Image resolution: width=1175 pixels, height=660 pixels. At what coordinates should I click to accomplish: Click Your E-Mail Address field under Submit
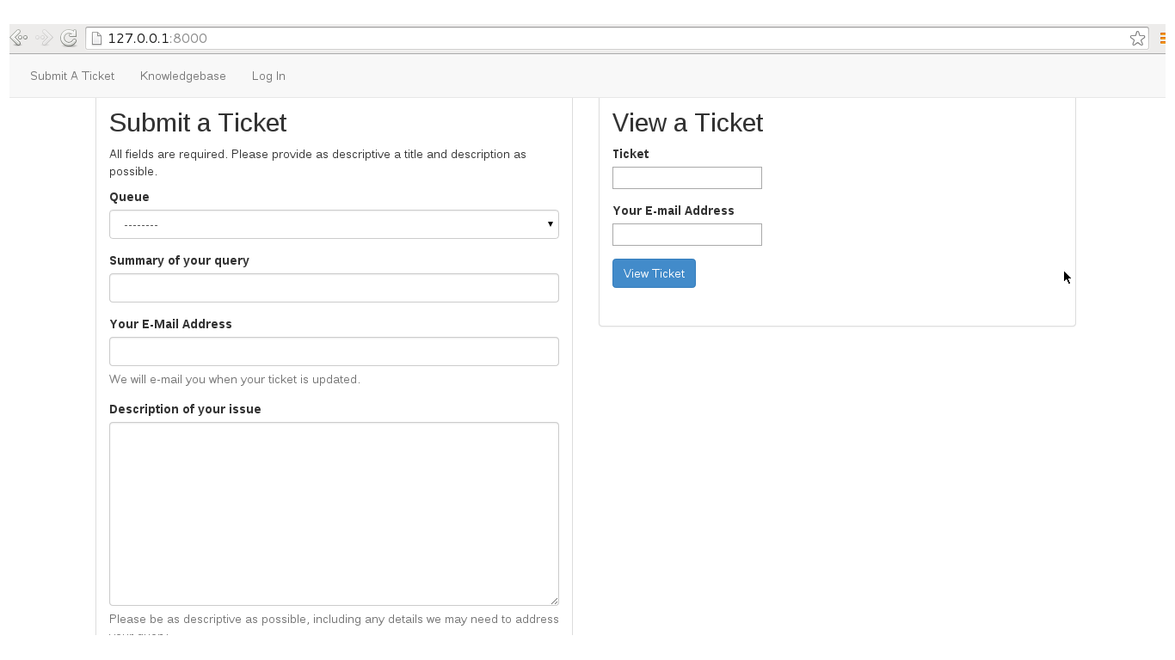[x=334, y=351]
